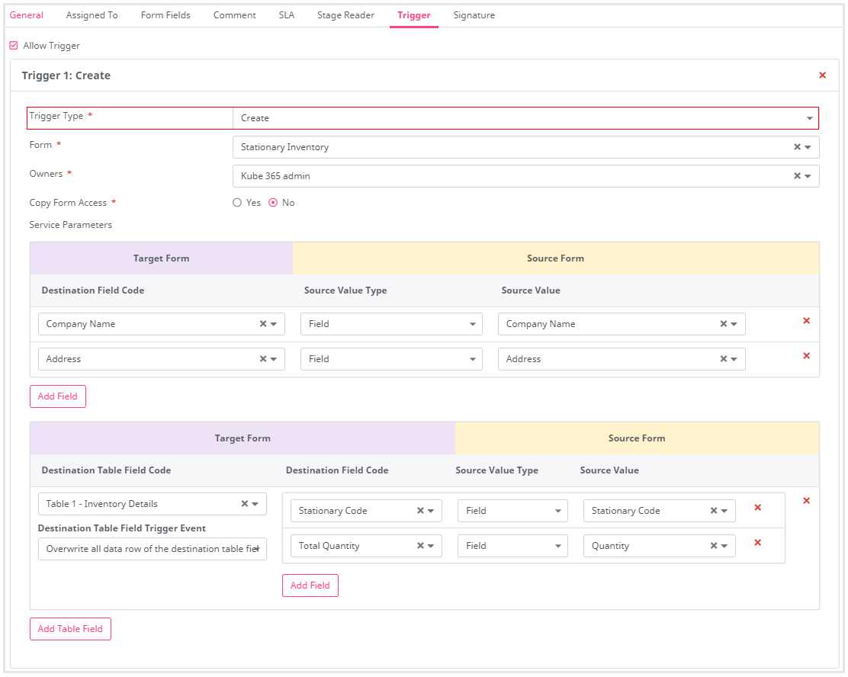The height and width of the screenshot is (677, 848).
Task: Delete the Table 1 Inventory Details mapping
Action: (806, 501)
